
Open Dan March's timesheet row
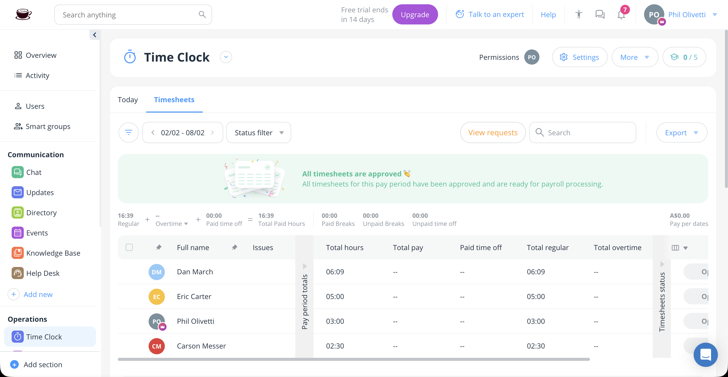tap(195, 272)
